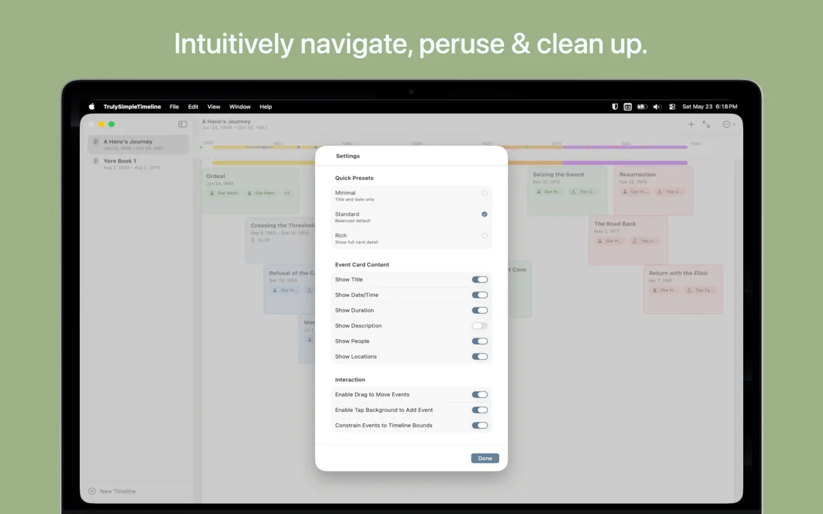Viewport: 823px width, 514px height.
Task: Click the document icon beside Yore Book 1
Action: (96, 161)
